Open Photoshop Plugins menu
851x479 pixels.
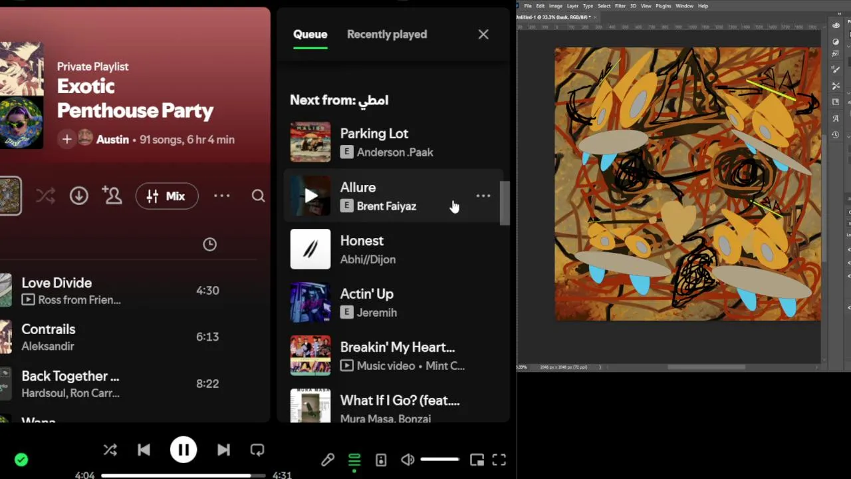(x=664, y=6)
